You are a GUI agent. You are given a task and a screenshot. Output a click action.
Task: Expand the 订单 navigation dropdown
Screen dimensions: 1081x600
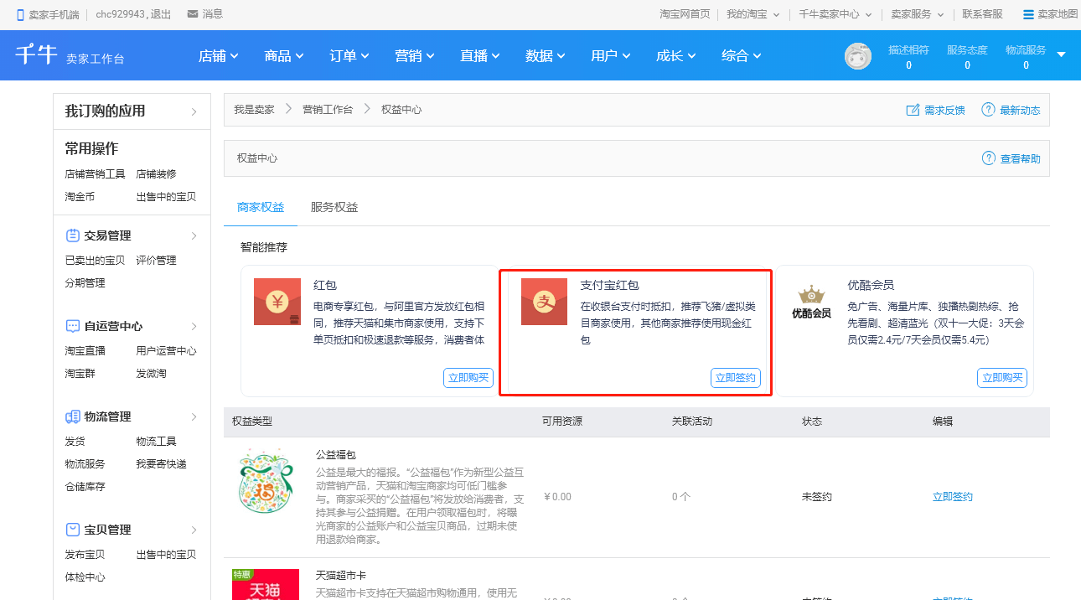pyautogui.click(x=349, y=56)
